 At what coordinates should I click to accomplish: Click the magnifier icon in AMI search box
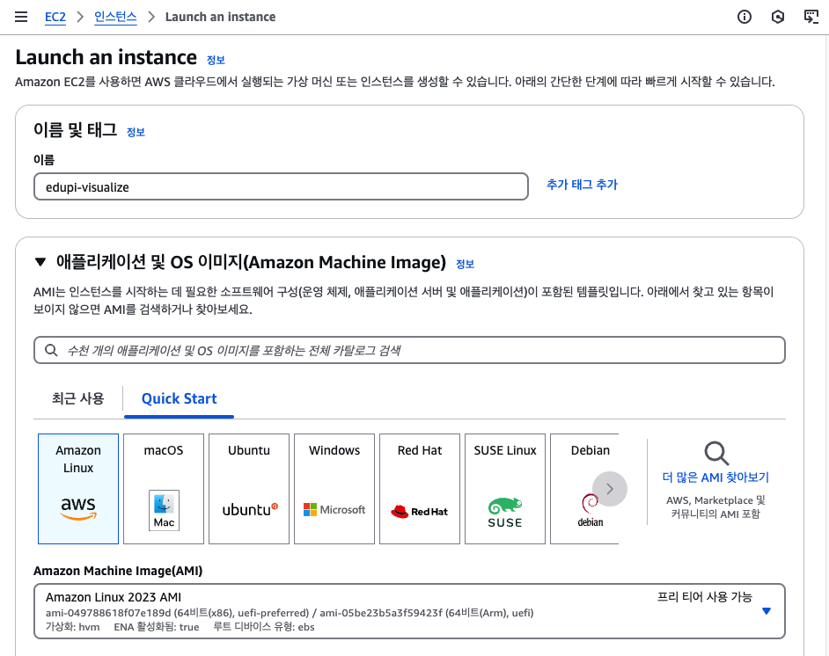(51, 350)
